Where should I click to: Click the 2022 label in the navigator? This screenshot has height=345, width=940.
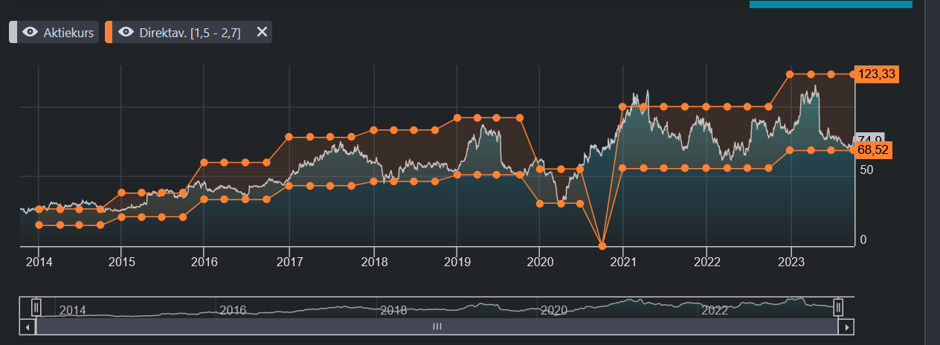(x=715, y=310)
